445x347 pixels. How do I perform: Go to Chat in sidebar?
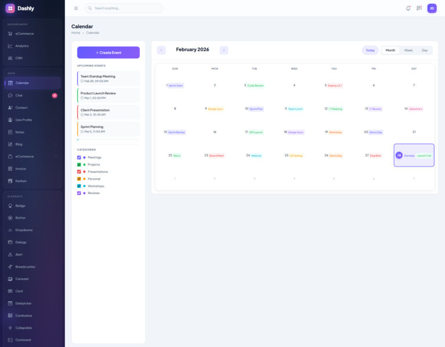19,95
